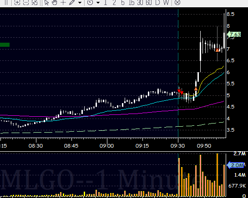
Task: Click the 3.5 price axis label
Action: [x=230, y=130]
